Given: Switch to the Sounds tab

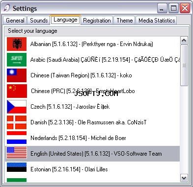Looking at the screenshot, I should tap(39, 21).
